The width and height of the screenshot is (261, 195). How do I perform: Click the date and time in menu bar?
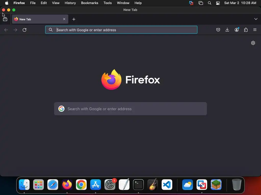(240, 3)
